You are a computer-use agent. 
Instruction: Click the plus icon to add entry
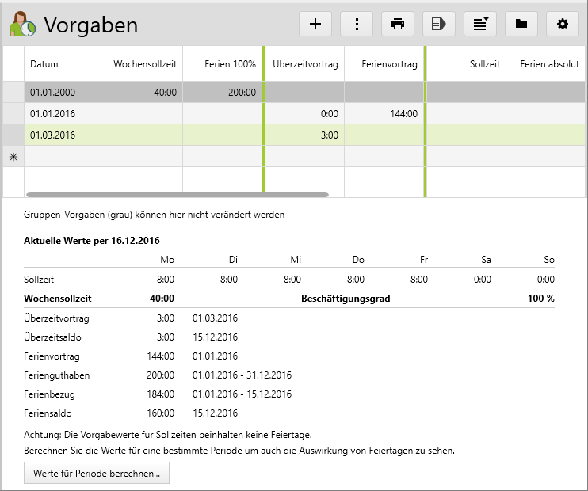pos(315,24)
